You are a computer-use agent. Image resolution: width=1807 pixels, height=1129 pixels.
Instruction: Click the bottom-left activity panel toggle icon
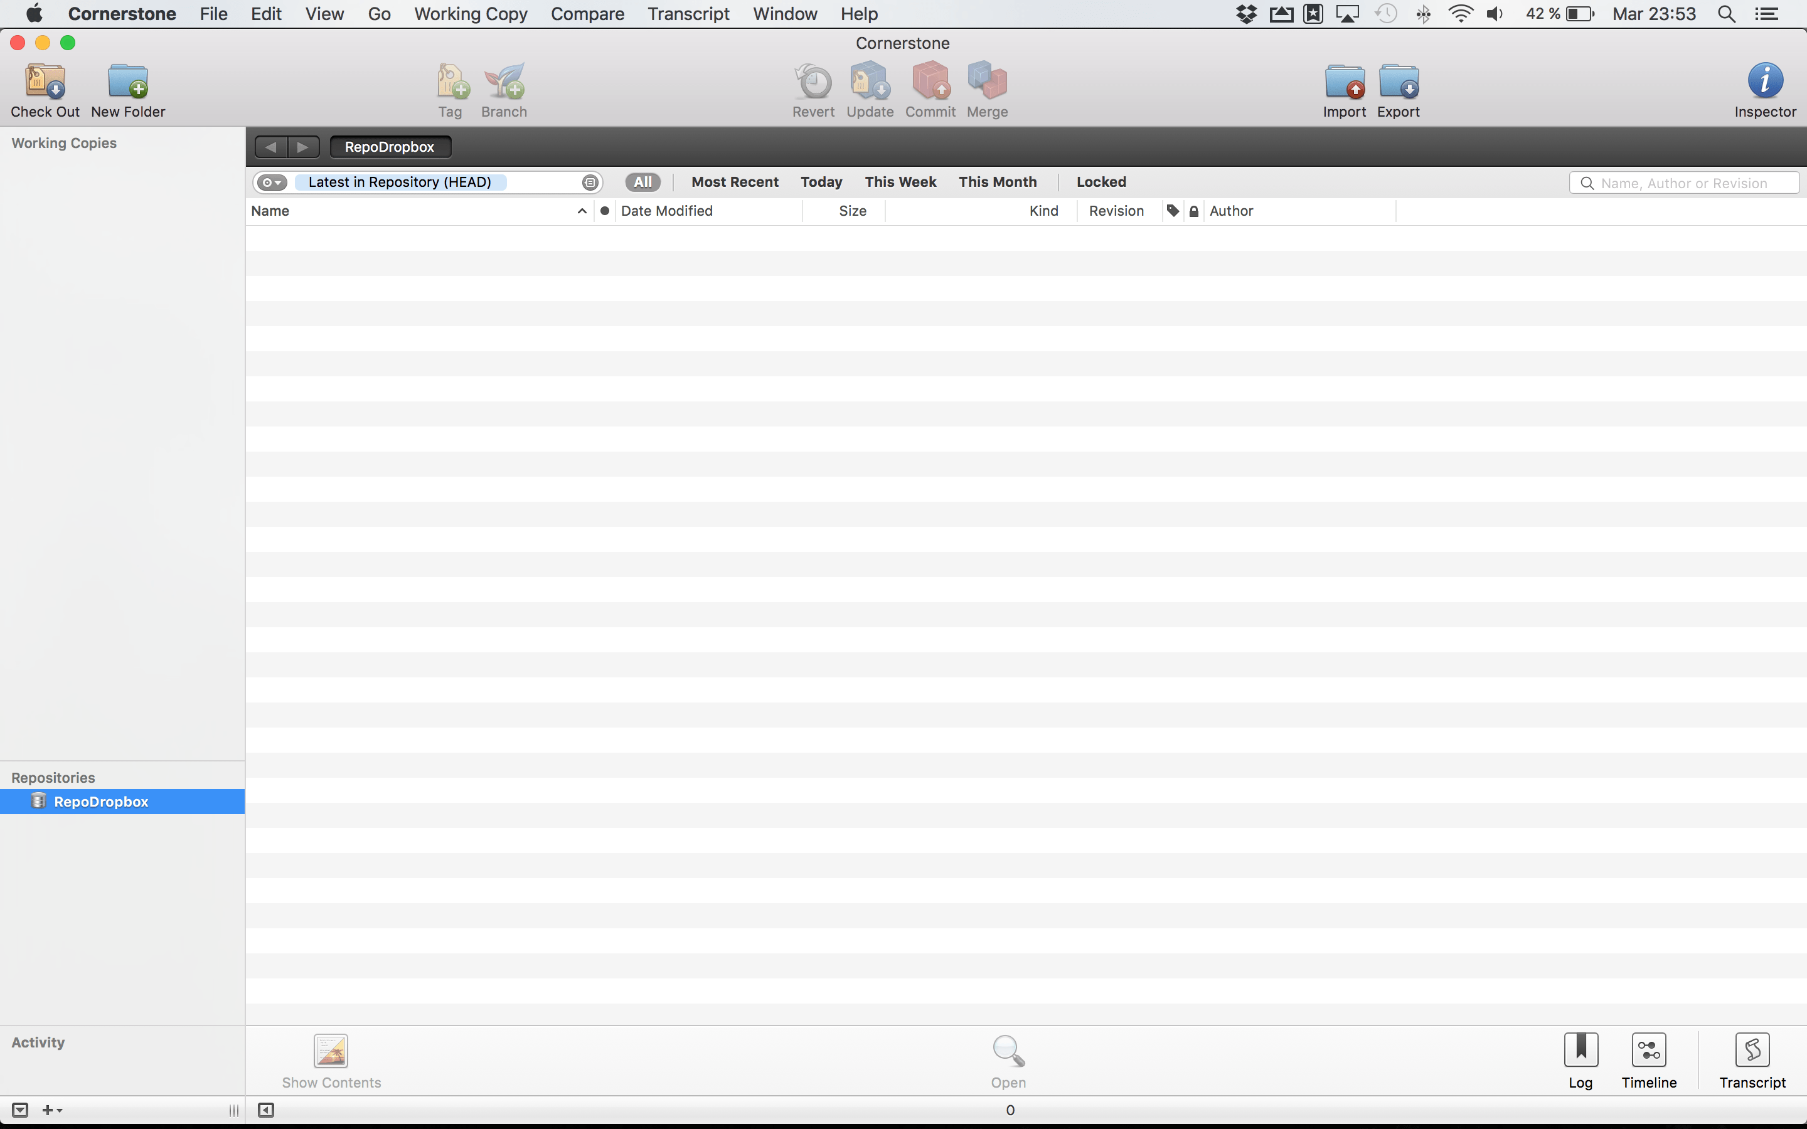tap(20, 1110)
